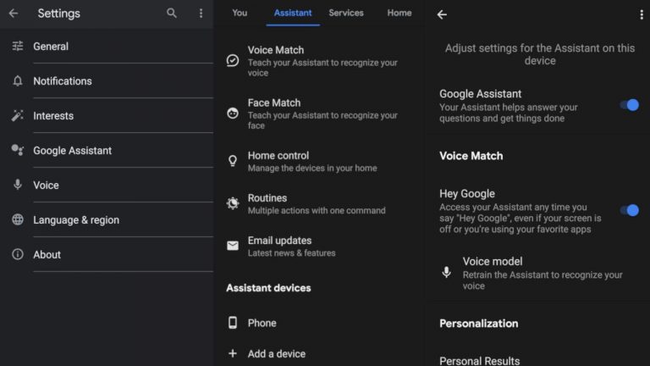650x366 pixels.
Task: Click the Voice model microphone icon
Action: [447, 272]
